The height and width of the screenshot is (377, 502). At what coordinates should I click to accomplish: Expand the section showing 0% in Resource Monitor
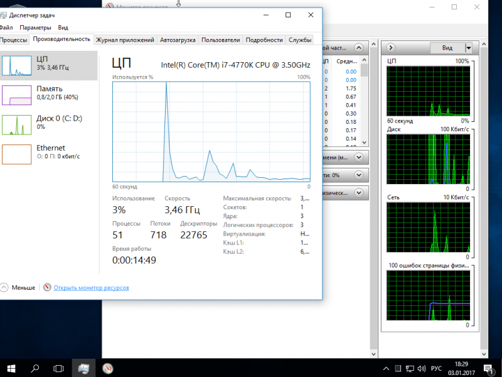[x=359, y=175]
